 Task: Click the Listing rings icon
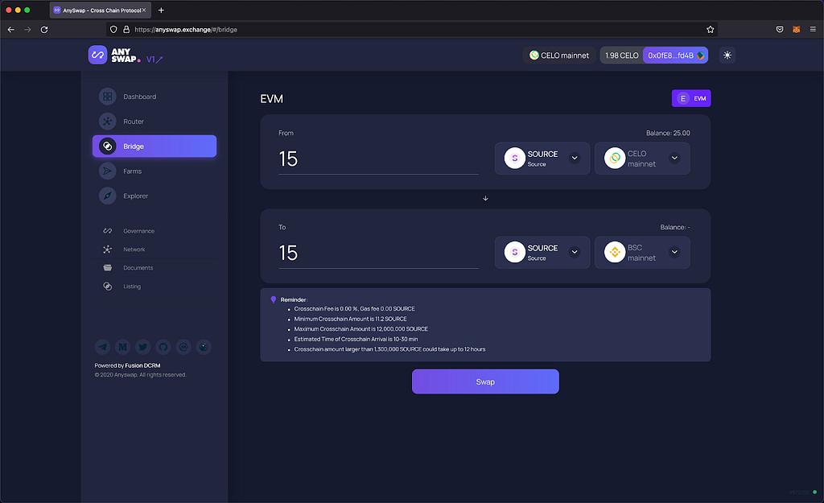[107, 287]
